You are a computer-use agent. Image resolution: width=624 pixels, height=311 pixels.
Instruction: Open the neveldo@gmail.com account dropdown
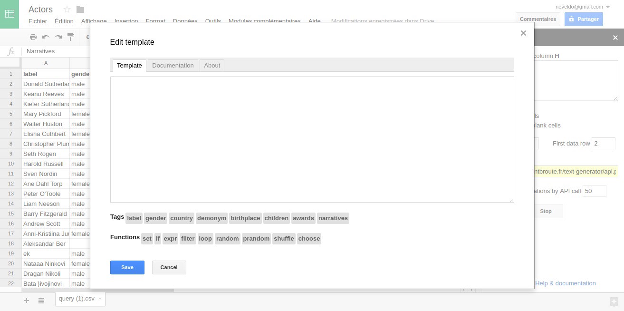(x=583, y=7)
